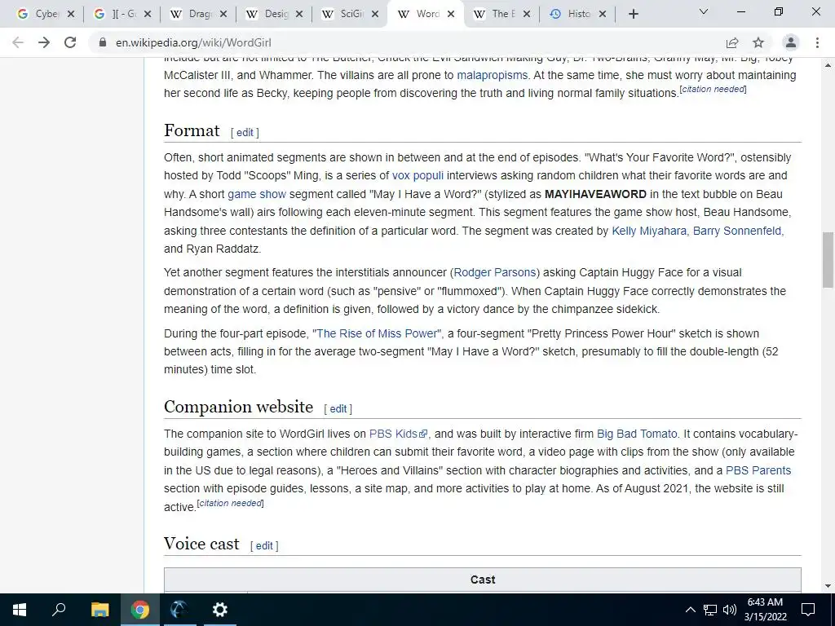This screenshot has width=835, height=626.
Task: Click the page vertical scrollbar thumb
Action: click(x=828, y=260)
